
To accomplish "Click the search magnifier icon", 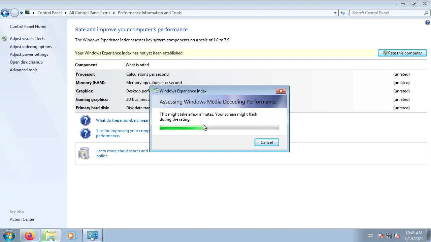I will pos(426,13).
